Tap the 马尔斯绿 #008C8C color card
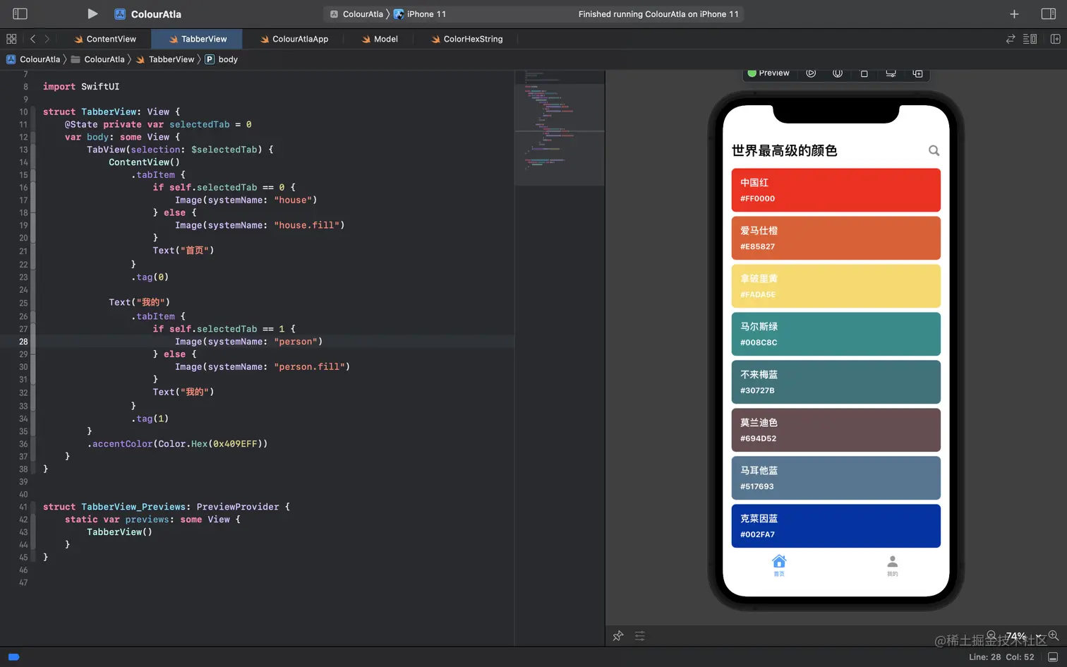The width and height of the screenshot is (1067, 667). [x=836, y=334]
